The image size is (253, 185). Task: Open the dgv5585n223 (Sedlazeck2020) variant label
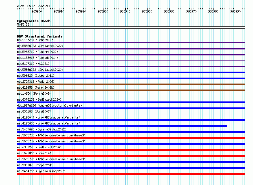click(x=40, y=46)
